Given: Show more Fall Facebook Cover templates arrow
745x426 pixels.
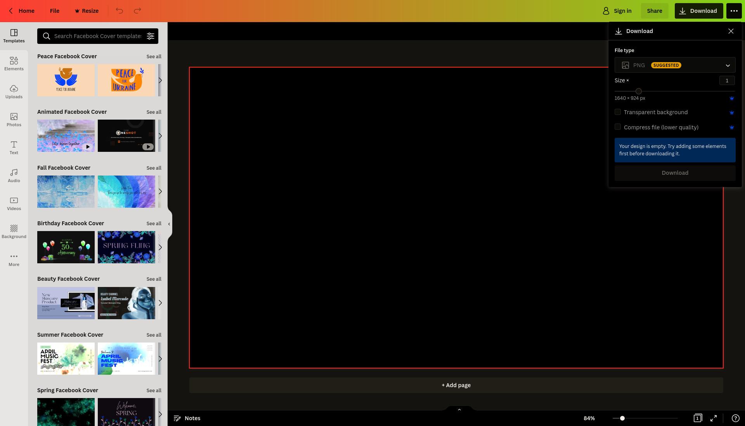Looking at the screenshot, I should pyautogui.click(x=160, y=191).
